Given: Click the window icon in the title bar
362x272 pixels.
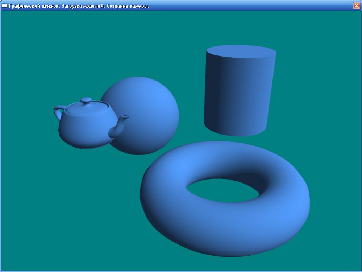Looking at the screenshot, I should point(4,6).
